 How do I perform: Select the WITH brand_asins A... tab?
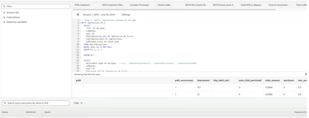224,5
